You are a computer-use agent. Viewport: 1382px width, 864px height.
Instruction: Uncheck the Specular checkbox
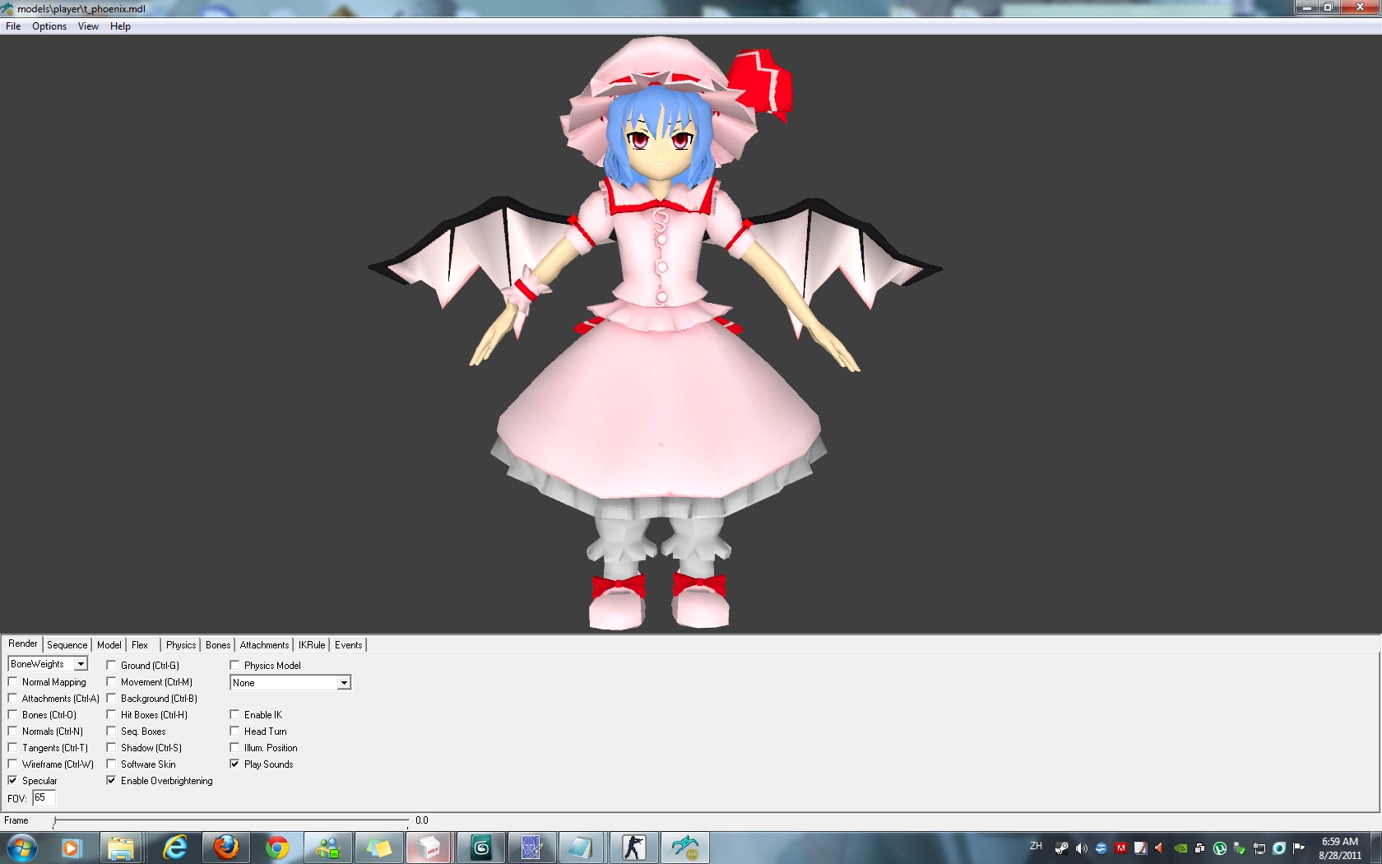[12, 780]
